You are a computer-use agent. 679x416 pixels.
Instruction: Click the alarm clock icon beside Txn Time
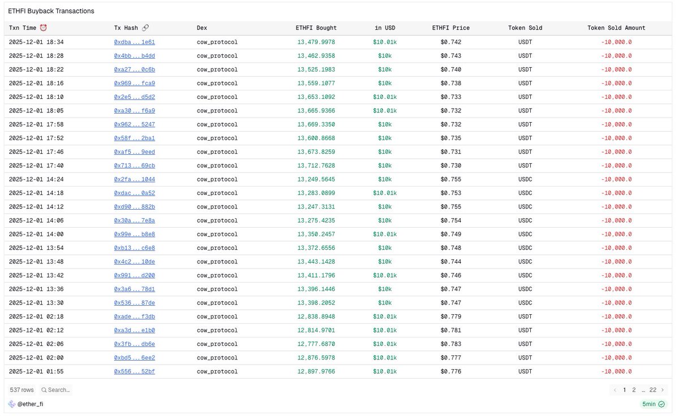tap(44, 28)
